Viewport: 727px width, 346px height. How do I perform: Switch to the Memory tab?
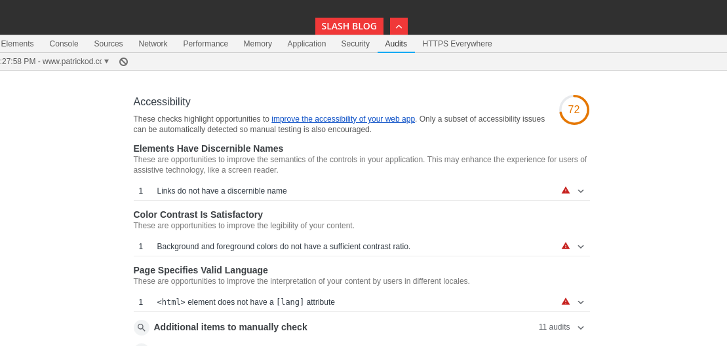258,44
